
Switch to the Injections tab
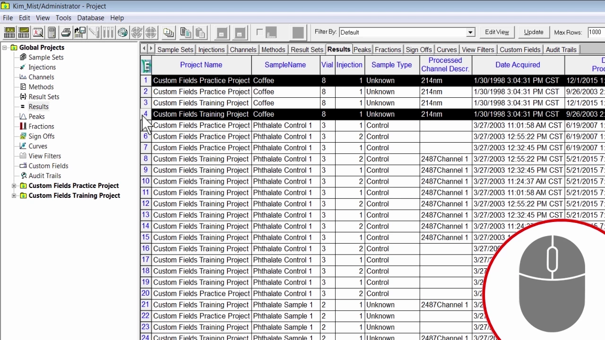click(211, 50)
